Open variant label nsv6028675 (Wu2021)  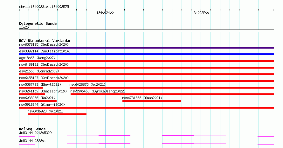[x=87, y=84]
